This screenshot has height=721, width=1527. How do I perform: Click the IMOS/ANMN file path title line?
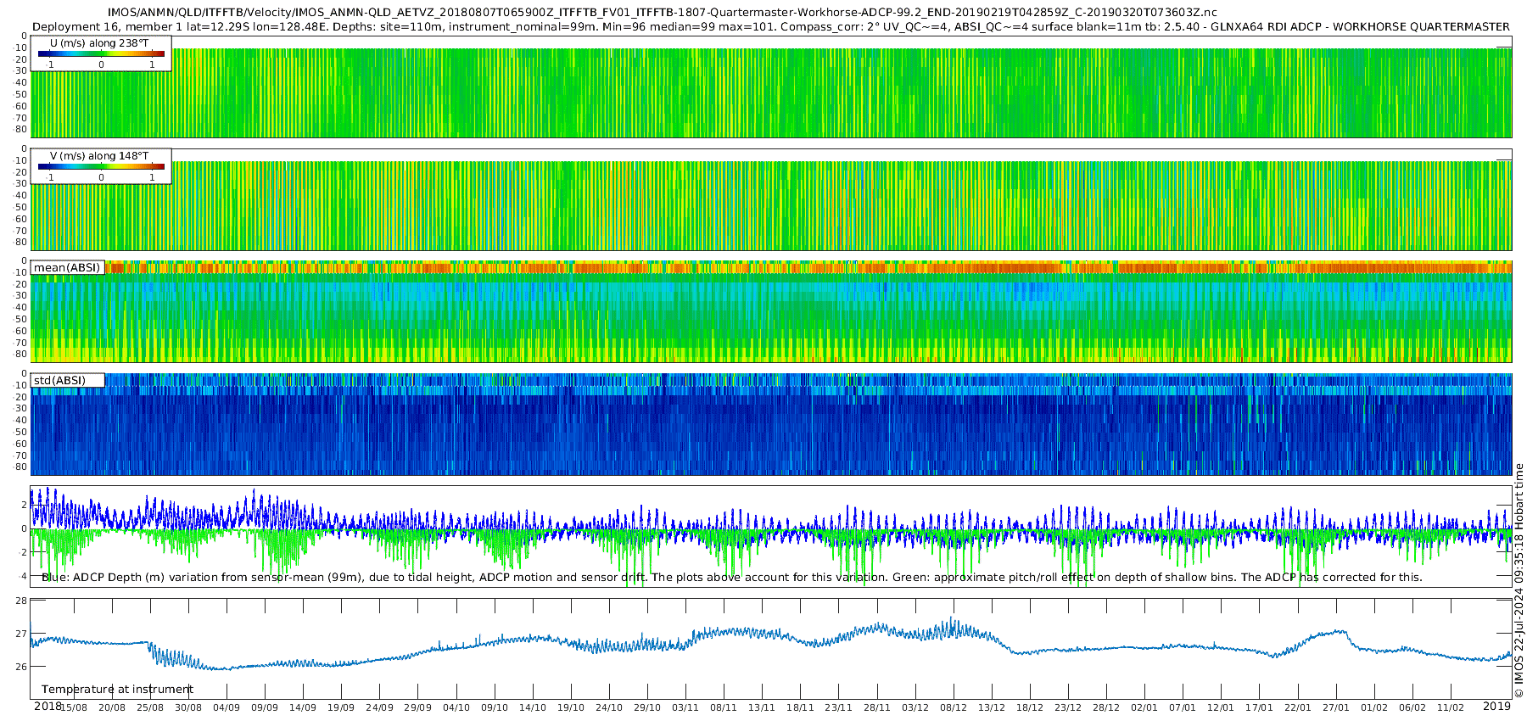click(x=662, y=12)
